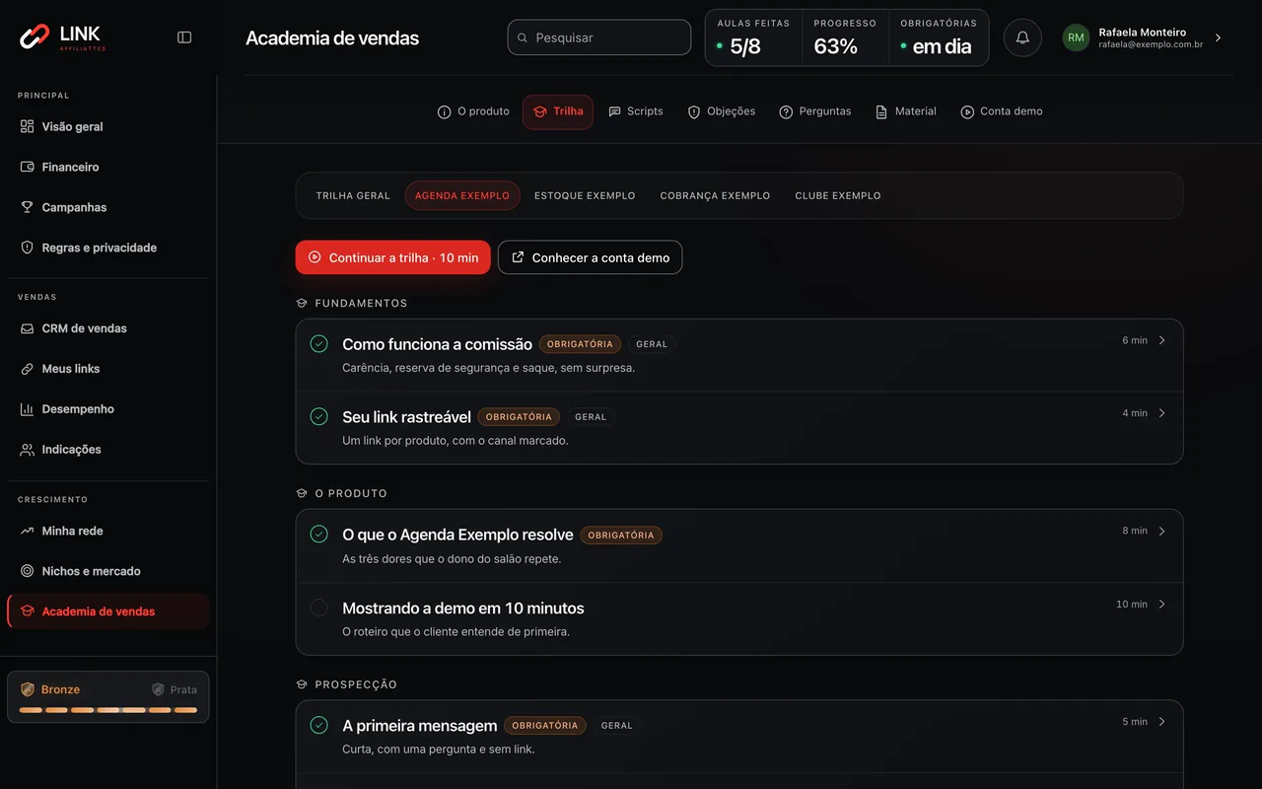Screen dimensions: 1262x789
Task: Click the Bronze level progress bar
Action: pyautogui.click(x=108, y=710)
